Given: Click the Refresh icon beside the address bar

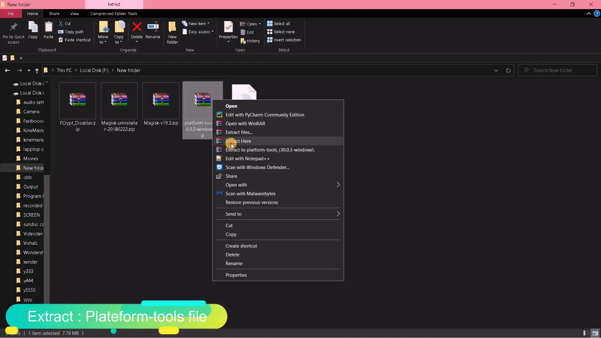Looking at the screenshot, I should pyautogui.click(x=508, y=70).
